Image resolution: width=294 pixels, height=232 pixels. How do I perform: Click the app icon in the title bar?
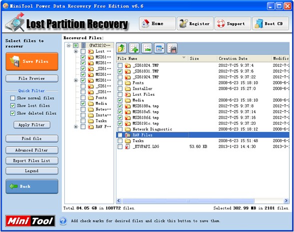pyautogui.click(x=5, y=6)
